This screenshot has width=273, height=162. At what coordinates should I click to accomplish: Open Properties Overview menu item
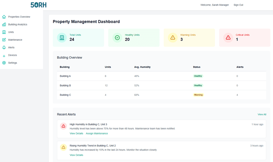pos(19,17)
